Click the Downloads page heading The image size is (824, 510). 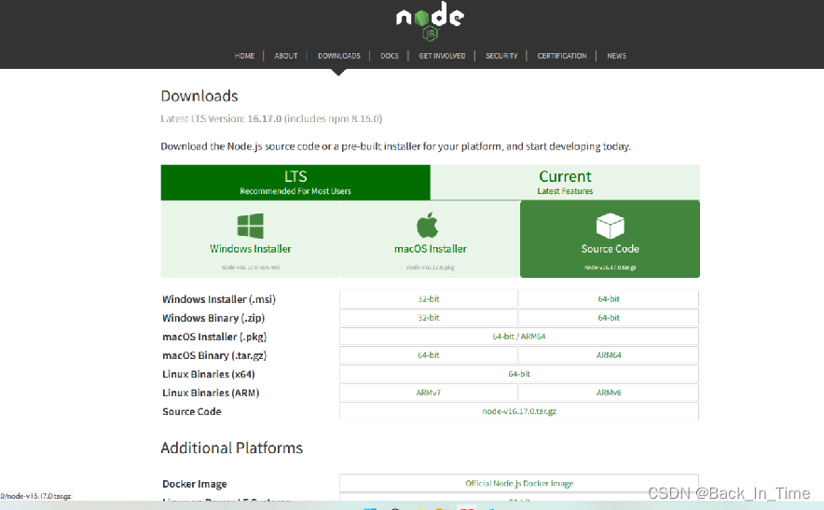(199, 96)
